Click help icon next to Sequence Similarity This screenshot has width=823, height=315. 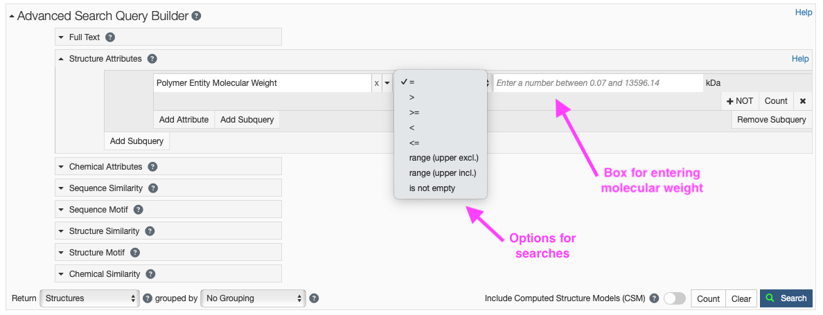[153, 188]
